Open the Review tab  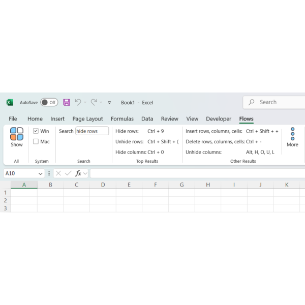click(x=170, y=119)
